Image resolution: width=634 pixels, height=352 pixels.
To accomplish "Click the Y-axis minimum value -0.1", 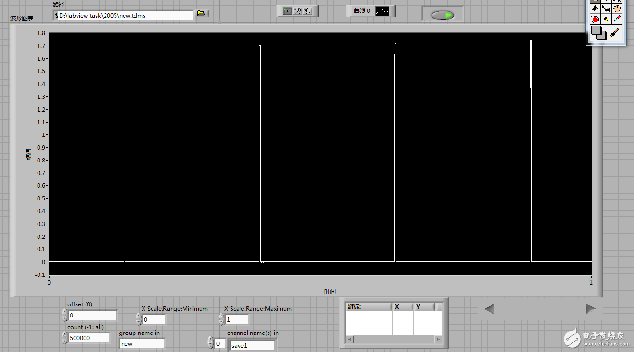I will click(x=40, y=275).
